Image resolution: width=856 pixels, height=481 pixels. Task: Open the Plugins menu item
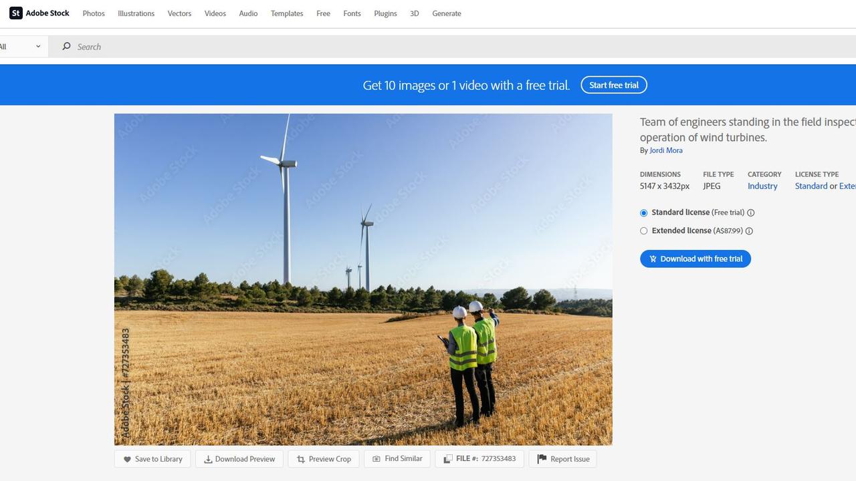coord(385,13)
